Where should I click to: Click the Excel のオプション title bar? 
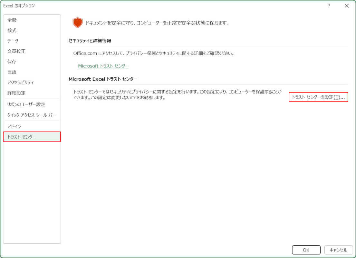tap(161, 6)
